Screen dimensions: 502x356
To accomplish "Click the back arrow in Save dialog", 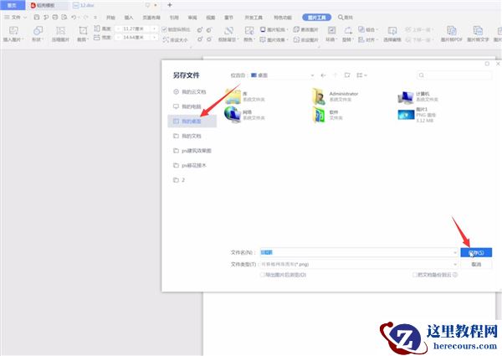I will [323, 75].
